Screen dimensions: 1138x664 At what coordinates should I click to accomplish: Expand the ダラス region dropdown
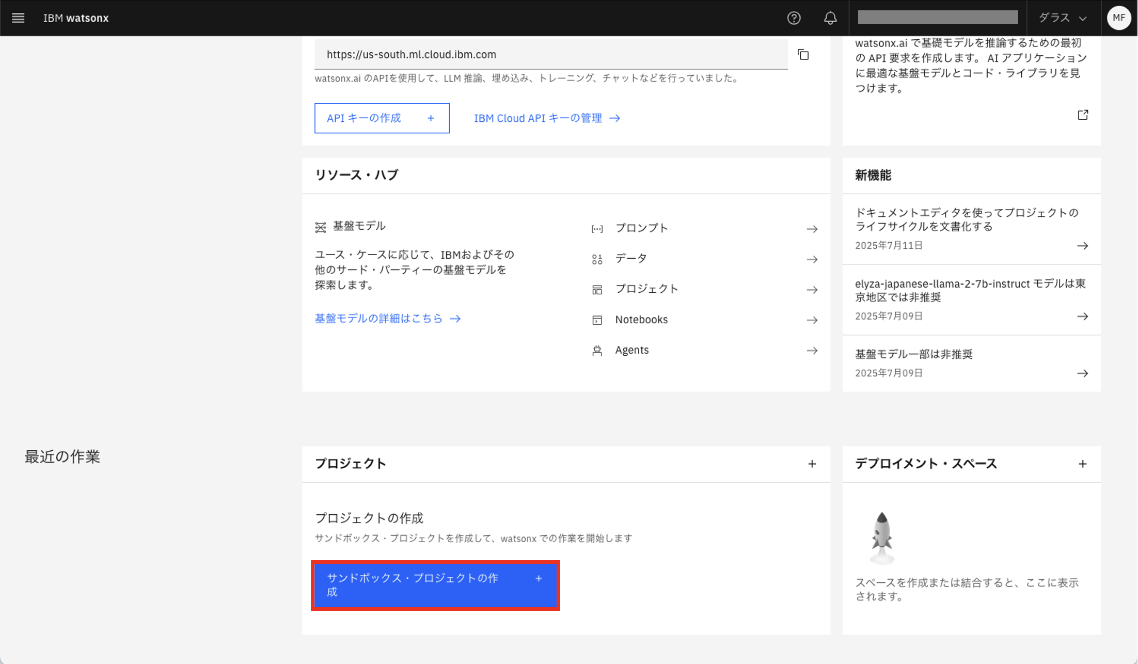tap(1063, 18)
